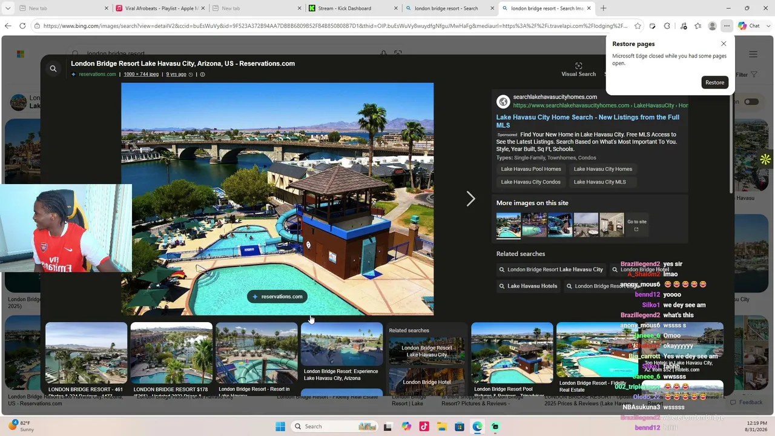Select the Lake Havasu Pool Homes chip

pyautogui.click(x=531, y=169)
